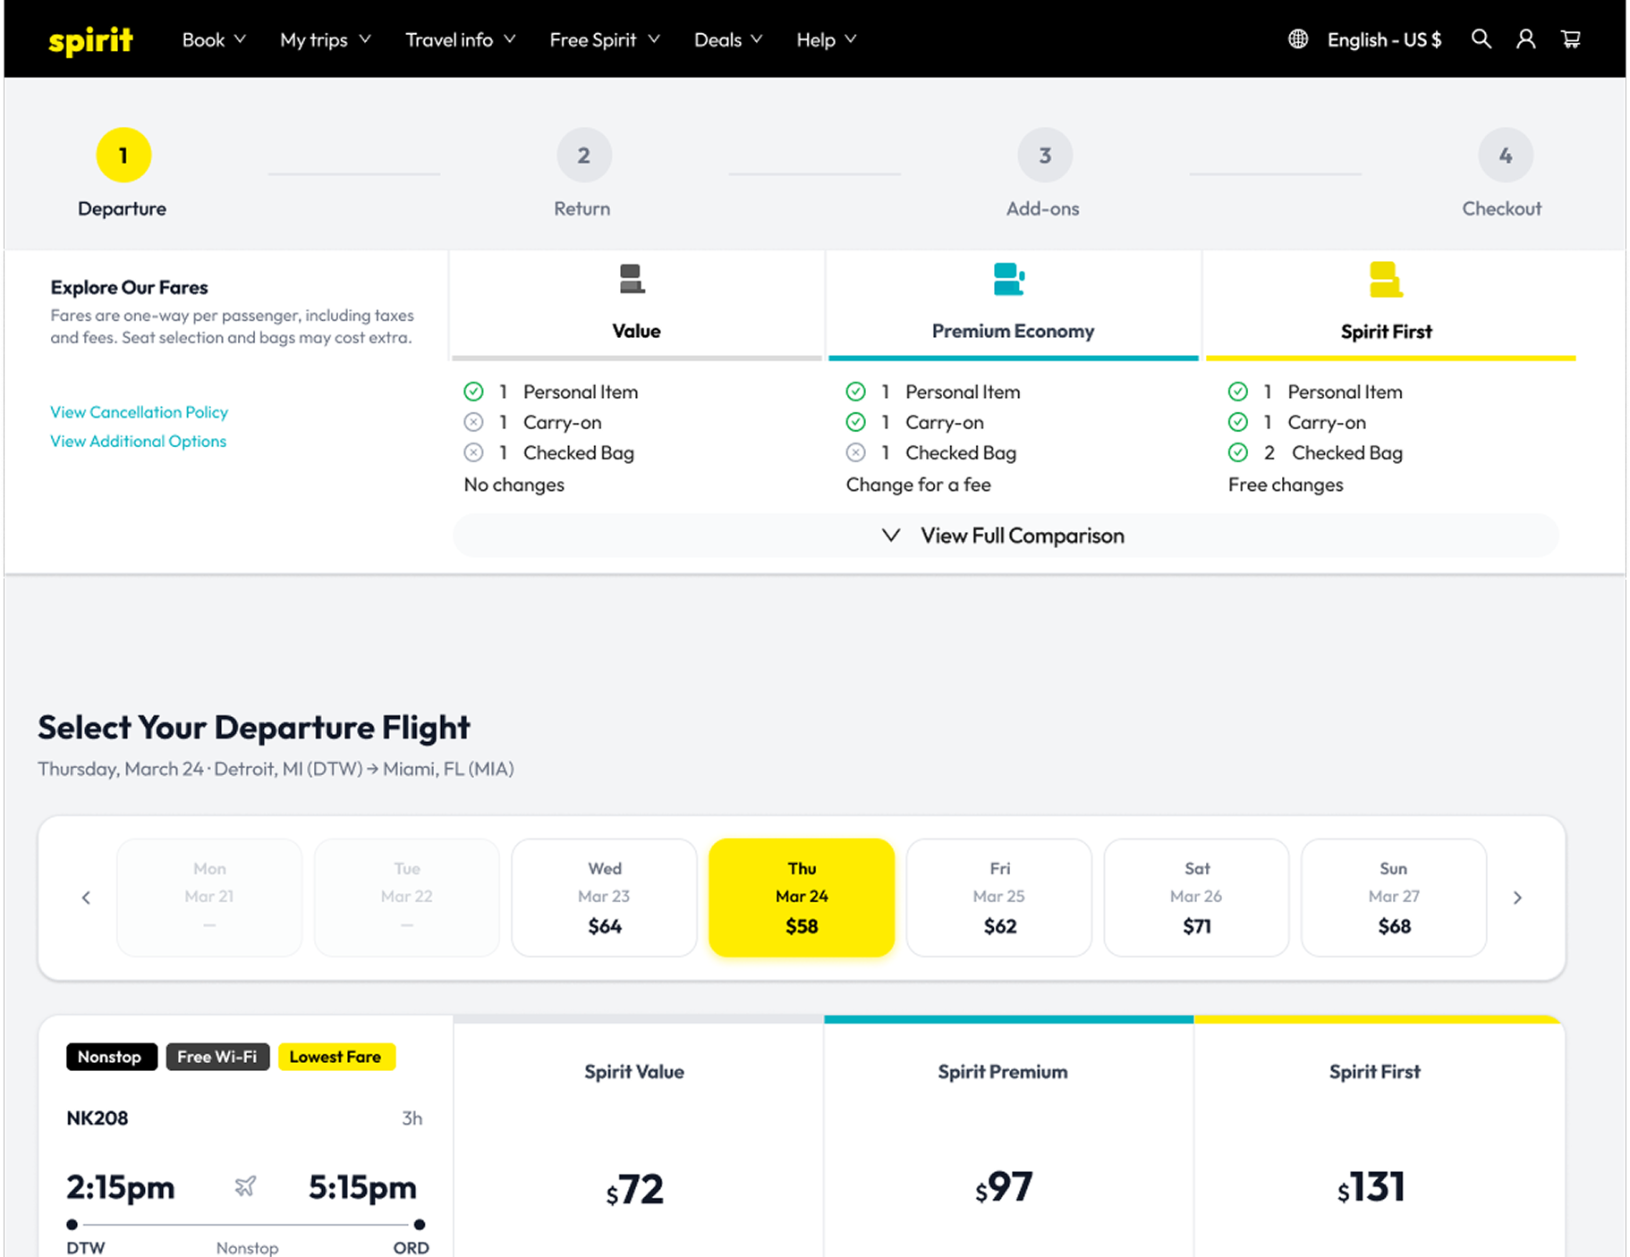
Task: Select the Value fare seat icon
Action: click(x=632, y=279)
